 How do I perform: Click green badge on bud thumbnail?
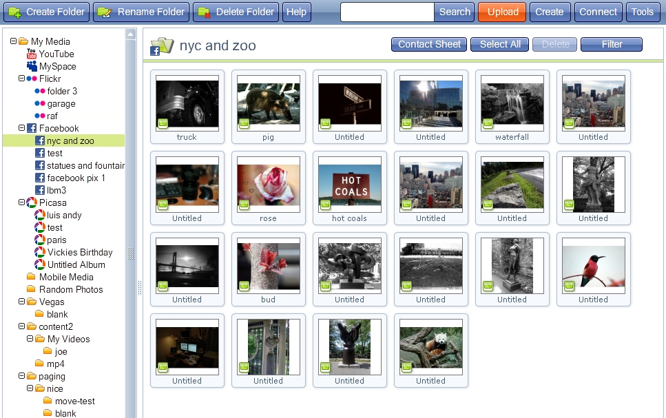point(244,286)
